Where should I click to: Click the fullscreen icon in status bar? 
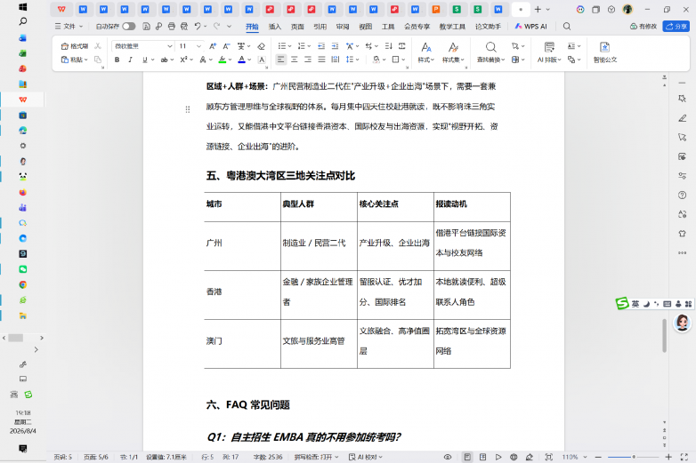(684, 457)
